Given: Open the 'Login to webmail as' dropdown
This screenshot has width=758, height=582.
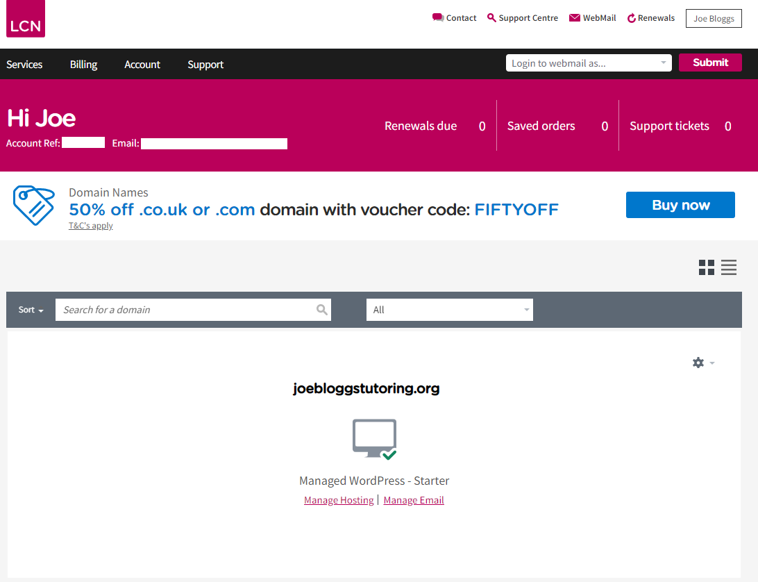Looking at the screenshot, I should tap(588, 63).
